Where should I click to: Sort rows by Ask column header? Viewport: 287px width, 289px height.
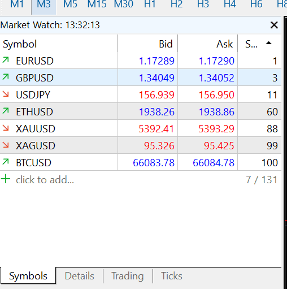point(207,44)
